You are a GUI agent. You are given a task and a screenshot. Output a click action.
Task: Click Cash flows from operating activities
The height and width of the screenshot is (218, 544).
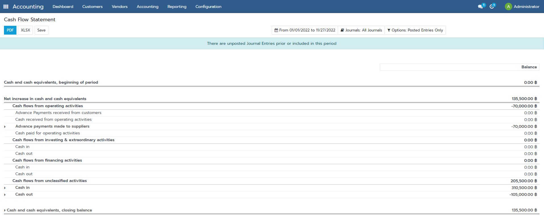point(48,106)
